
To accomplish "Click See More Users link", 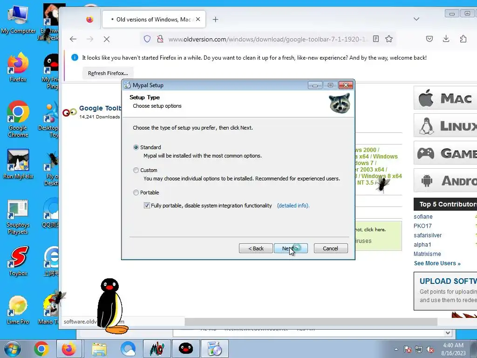I will [437, 263].
